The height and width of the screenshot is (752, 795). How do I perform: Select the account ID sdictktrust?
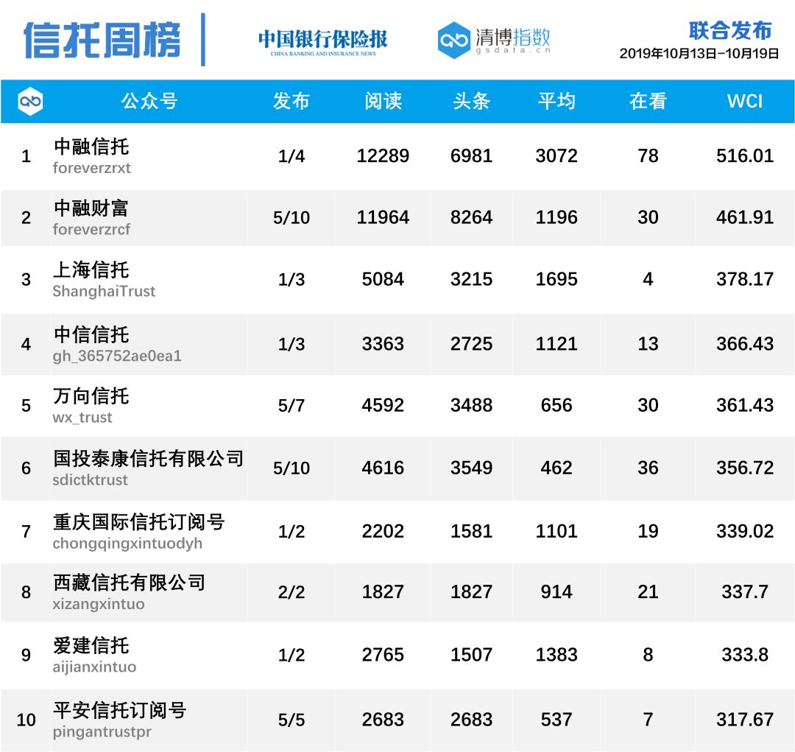tap(91, 479)
